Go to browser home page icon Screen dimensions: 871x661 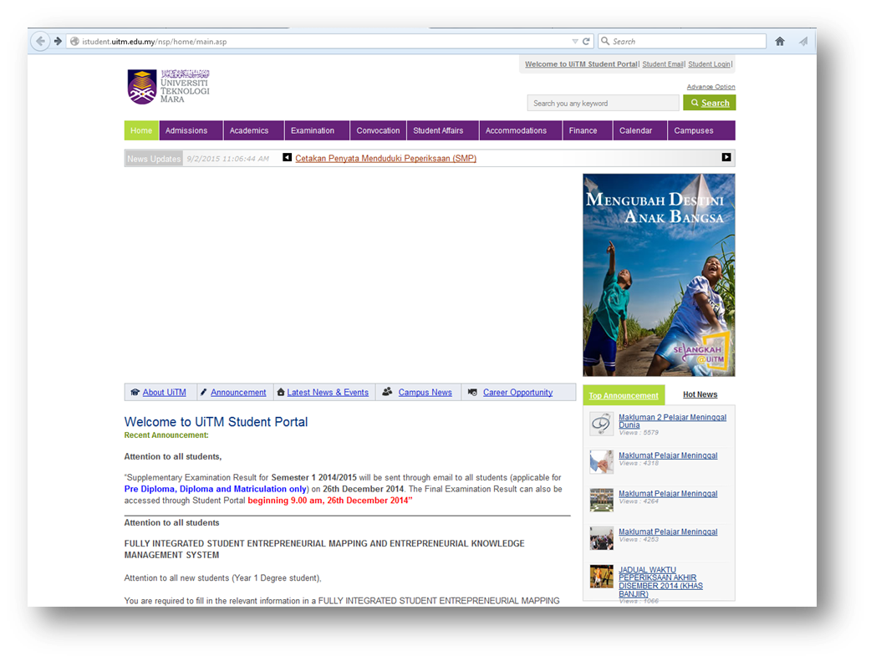(780, 41)
